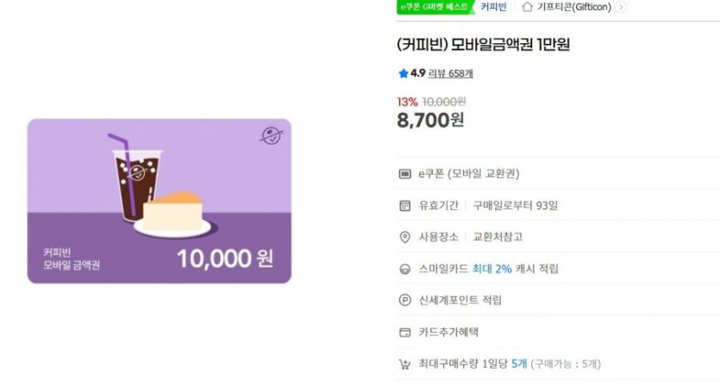Click the e-coupon ticket icon

pyautogui.click(x=404, y=174)
